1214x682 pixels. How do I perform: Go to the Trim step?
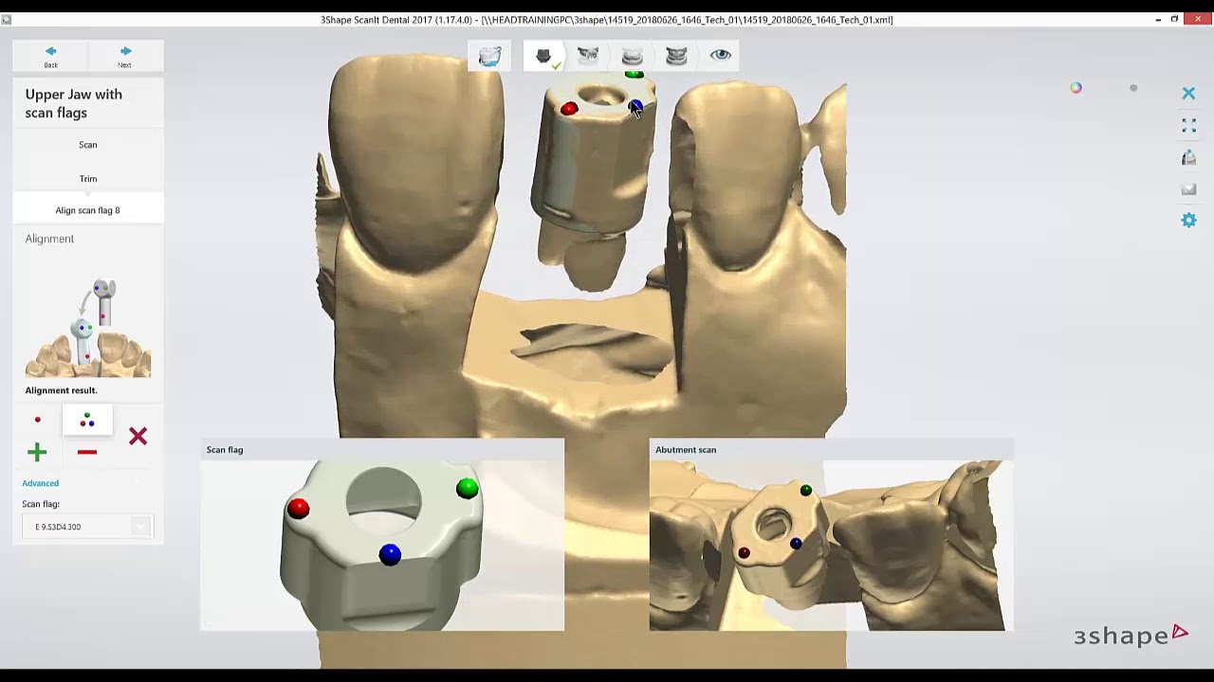tap(87, 179)
